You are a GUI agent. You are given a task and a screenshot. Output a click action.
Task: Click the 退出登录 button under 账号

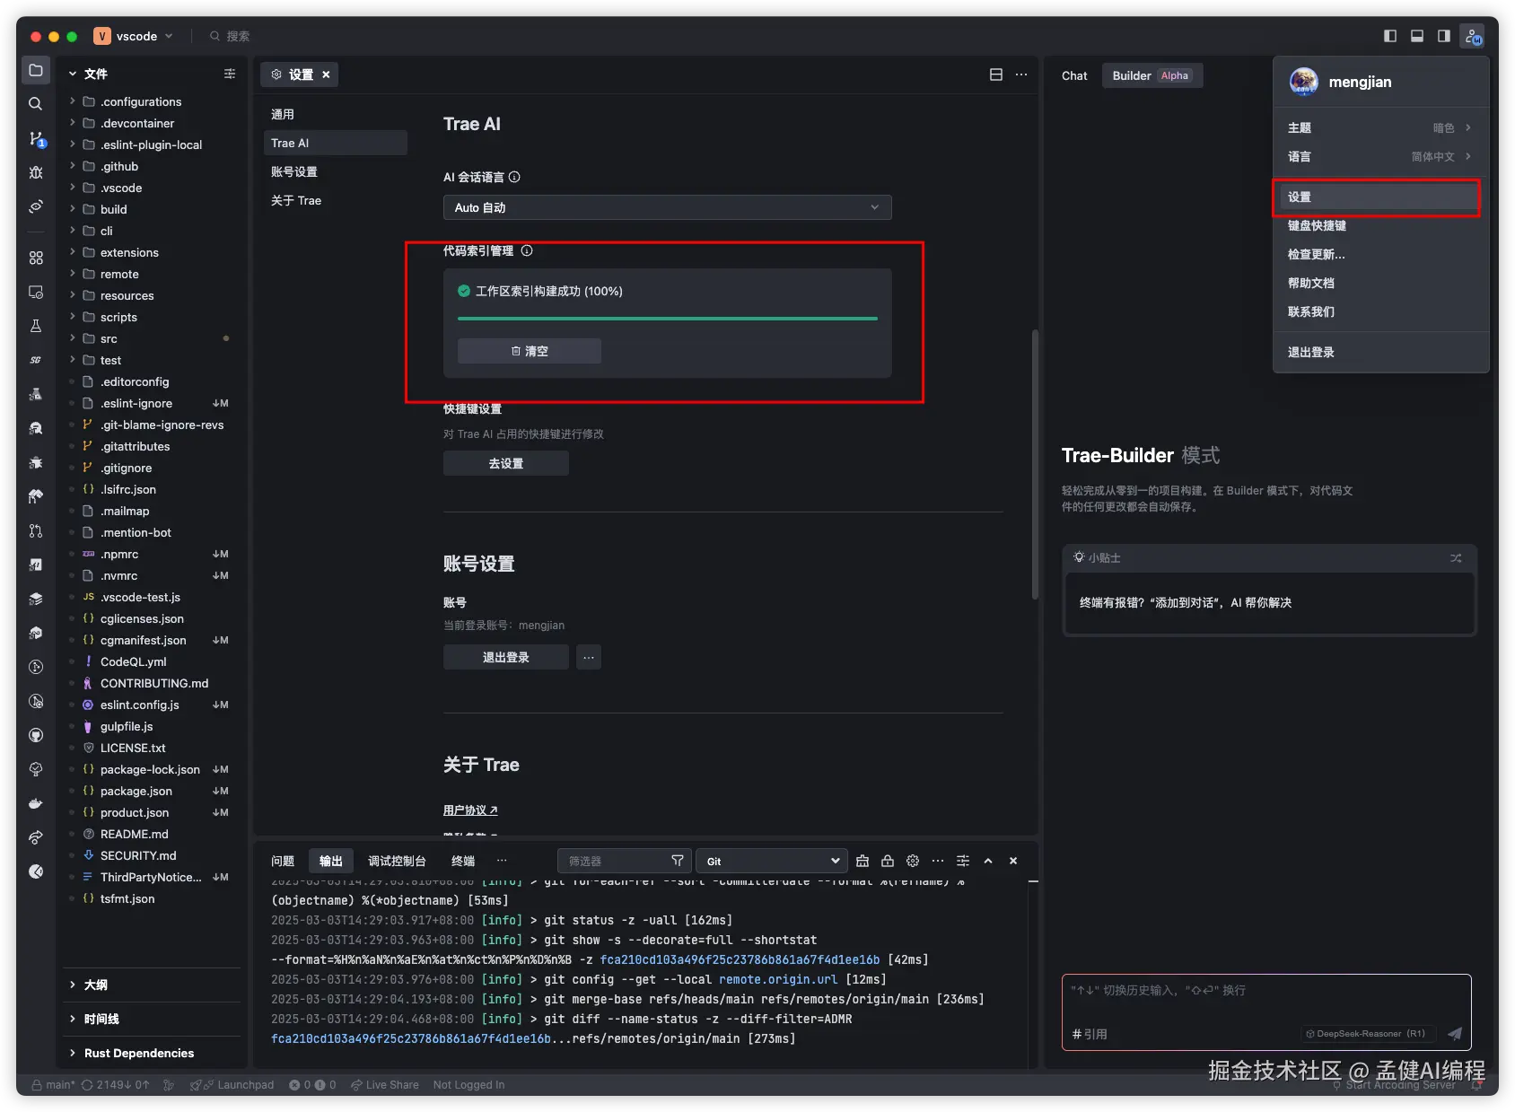[506, 657]
